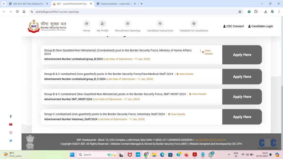Open File Explorer from the taskbar
283x159 pixels.
pyautogui.click(x=154, y=155)
